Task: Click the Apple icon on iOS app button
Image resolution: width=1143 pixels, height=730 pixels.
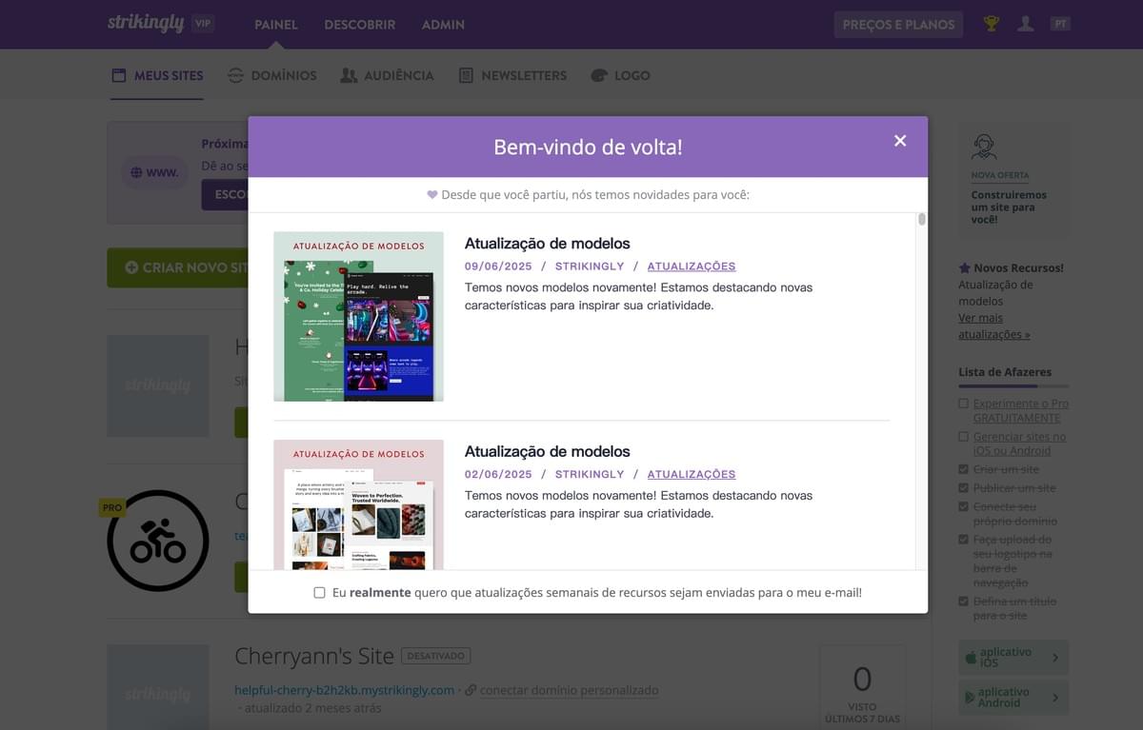Action: 972,657
